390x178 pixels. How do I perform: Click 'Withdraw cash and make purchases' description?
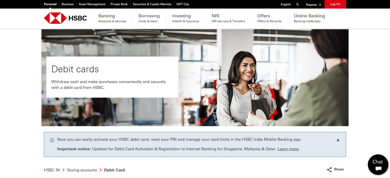pyautogui.click(x=109, y=84)
